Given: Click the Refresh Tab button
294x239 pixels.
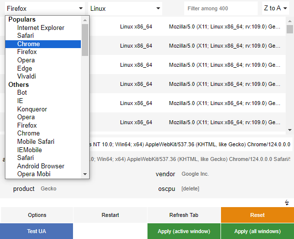Looking at the screenshot, I should [184, 215].
